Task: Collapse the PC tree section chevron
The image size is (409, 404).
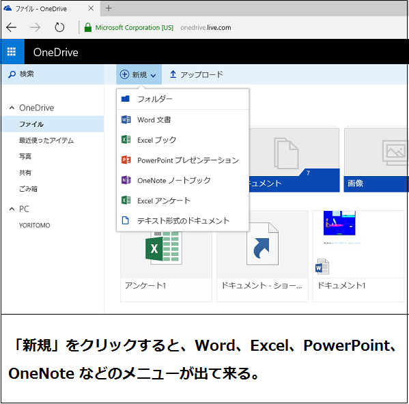Action: click(12, 209)
